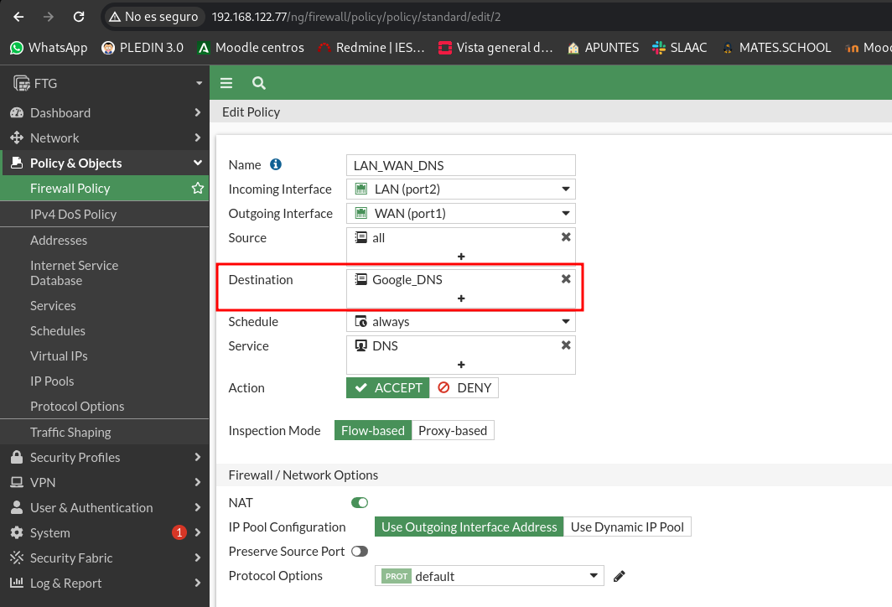The width and height of the screenshot is (892, 607).
Task: Remove Google_DNS from Destination
Action: (x=566, y=278)
